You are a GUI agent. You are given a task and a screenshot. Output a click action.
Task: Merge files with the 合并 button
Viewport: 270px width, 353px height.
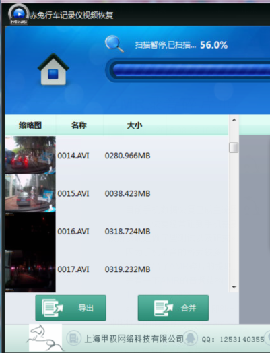(173, 308)
